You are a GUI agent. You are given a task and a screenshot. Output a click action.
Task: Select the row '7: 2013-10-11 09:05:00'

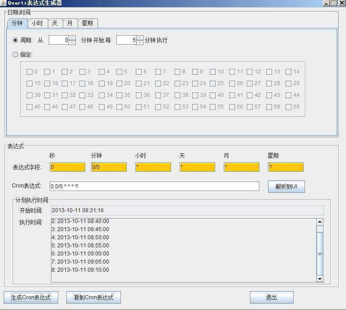point(80,262)
